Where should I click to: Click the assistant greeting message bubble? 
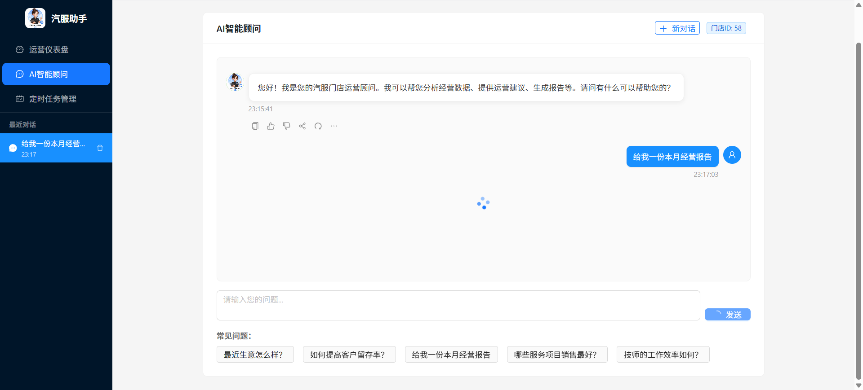click(x=466, y=88)
